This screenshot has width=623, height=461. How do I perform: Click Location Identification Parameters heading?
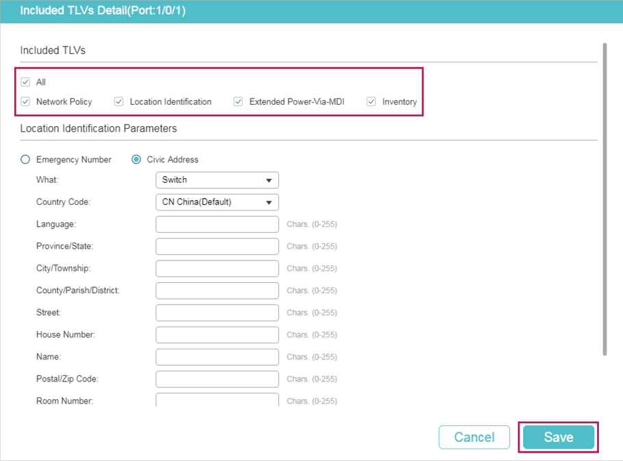[99, 129]
